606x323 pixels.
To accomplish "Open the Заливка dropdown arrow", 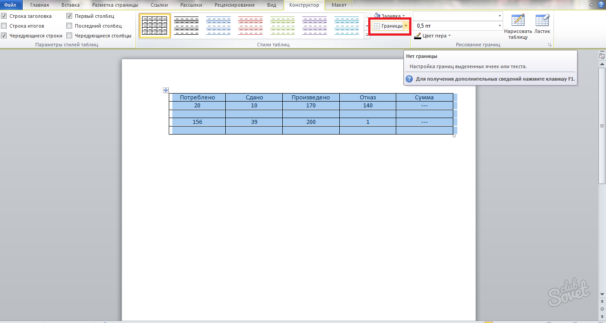I will (403, 16).
